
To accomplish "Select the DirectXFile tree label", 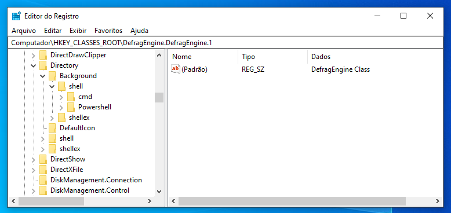I will click(67, 170).
